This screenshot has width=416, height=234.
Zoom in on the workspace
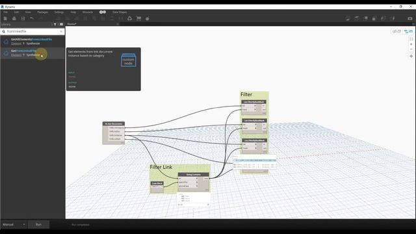point(411,44)
